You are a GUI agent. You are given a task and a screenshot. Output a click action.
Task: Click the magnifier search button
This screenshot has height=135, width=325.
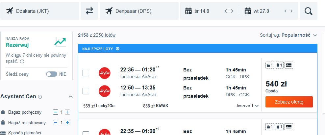309,11
